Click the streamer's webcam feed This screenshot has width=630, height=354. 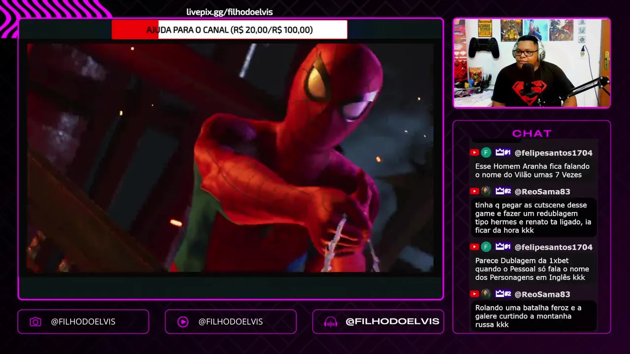[x=532, y=63]
